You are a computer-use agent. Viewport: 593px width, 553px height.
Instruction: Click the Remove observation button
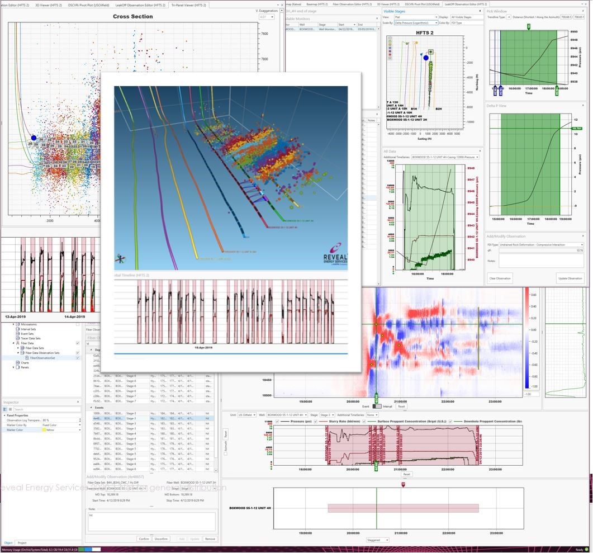[x=210, y=539]
